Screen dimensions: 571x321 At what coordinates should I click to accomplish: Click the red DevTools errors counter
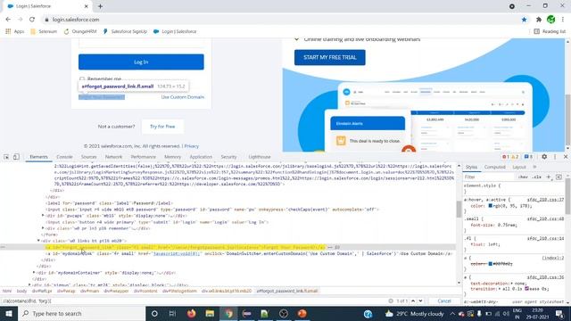[x=506, y=157]
